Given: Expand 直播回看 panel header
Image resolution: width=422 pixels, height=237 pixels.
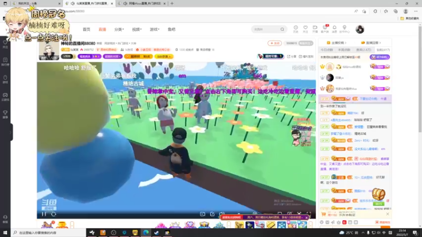Looking at the screenshot, I should (x=371, y=43).
